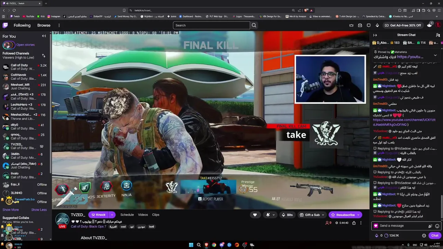Expand the pinned MahaVeta message
The width and height of the screenshot is (443, 249).
point(435,55)
